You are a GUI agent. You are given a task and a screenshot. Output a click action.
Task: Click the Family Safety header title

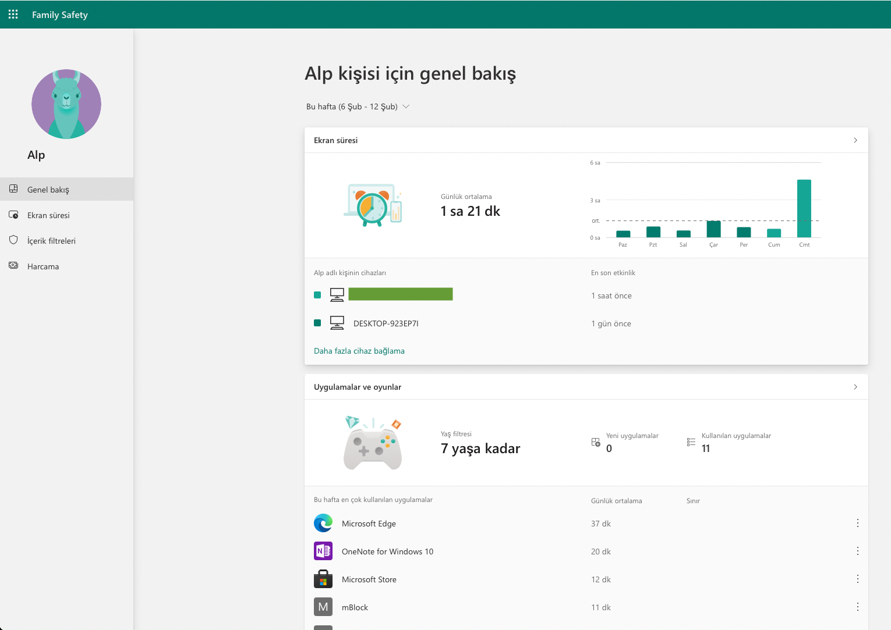click(x=60, y=15)
